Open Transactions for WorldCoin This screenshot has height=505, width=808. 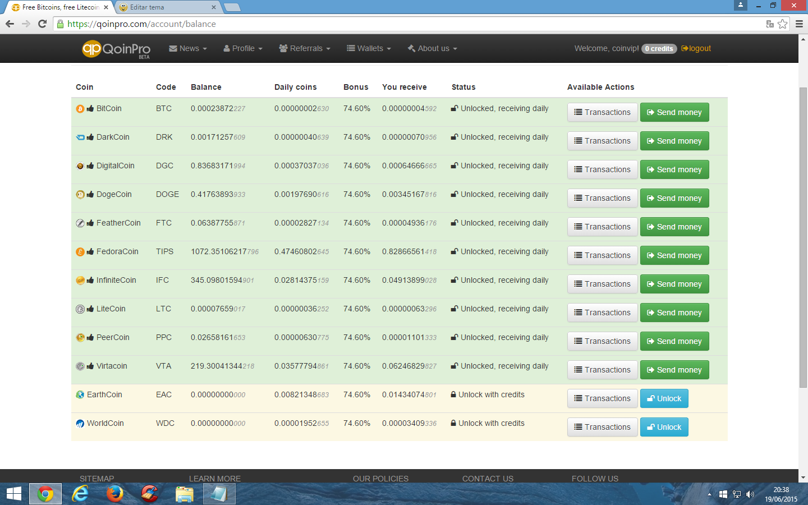(603, 427)
